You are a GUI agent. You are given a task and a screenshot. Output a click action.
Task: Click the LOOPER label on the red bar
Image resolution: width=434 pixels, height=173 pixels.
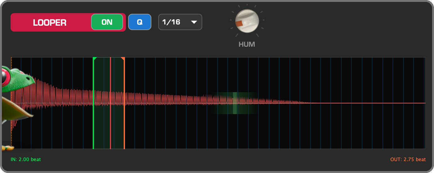(x=50, y=23)
